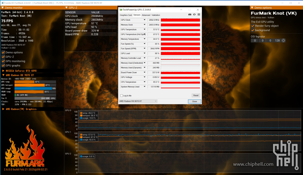Click the GPU temp 57°C progress bar
The height and width of the screenshot is (175, 303).
(x=35, y=82)
